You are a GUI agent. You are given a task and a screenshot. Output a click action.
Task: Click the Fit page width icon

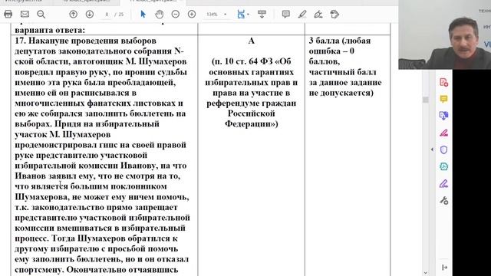pyautogui.click(x=241, y=14)
